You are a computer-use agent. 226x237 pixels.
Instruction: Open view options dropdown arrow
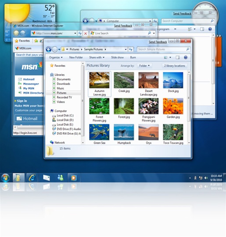click(x=170, y=58)
